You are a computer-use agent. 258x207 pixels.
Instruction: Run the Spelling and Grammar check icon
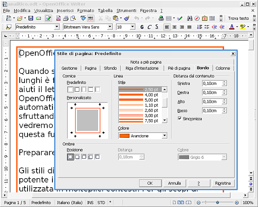click(83, 18)
